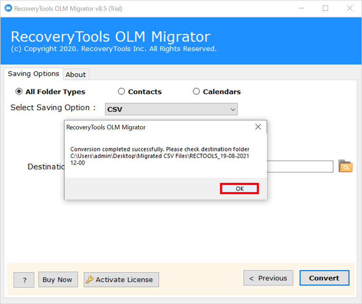Open help with the question mark button
Screen dimensions: 362x304
tap(24, 280)
